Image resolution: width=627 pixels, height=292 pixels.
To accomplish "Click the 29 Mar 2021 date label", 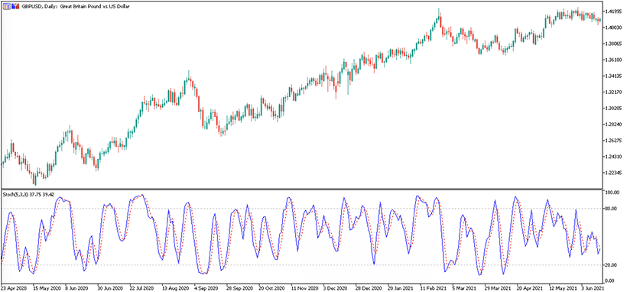I will point(498,288).
